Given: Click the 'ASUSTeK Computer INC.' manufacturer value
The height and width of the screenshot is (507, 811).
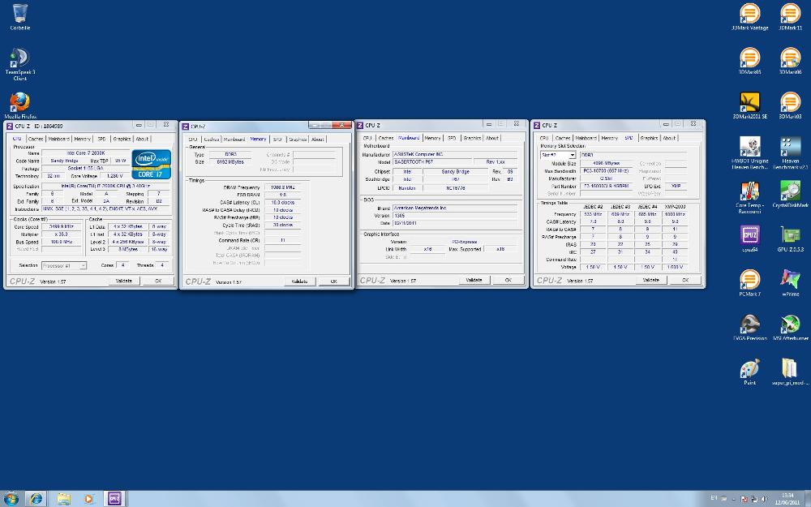Looking at the screenshot, I should pyautogui.click(x=455, y=155).
